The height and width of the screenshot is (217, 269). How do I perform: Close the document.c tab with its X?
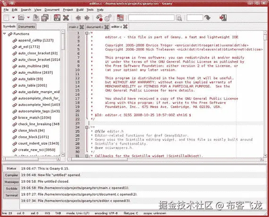107,27
